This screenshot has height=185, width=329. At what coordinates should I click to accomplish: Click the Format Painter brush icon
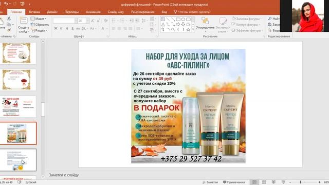[9, 30]
